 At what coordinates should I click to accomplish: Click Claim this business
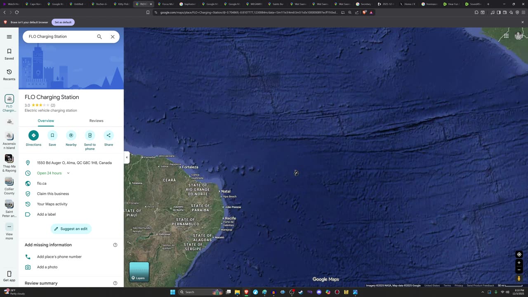(71, 194)
